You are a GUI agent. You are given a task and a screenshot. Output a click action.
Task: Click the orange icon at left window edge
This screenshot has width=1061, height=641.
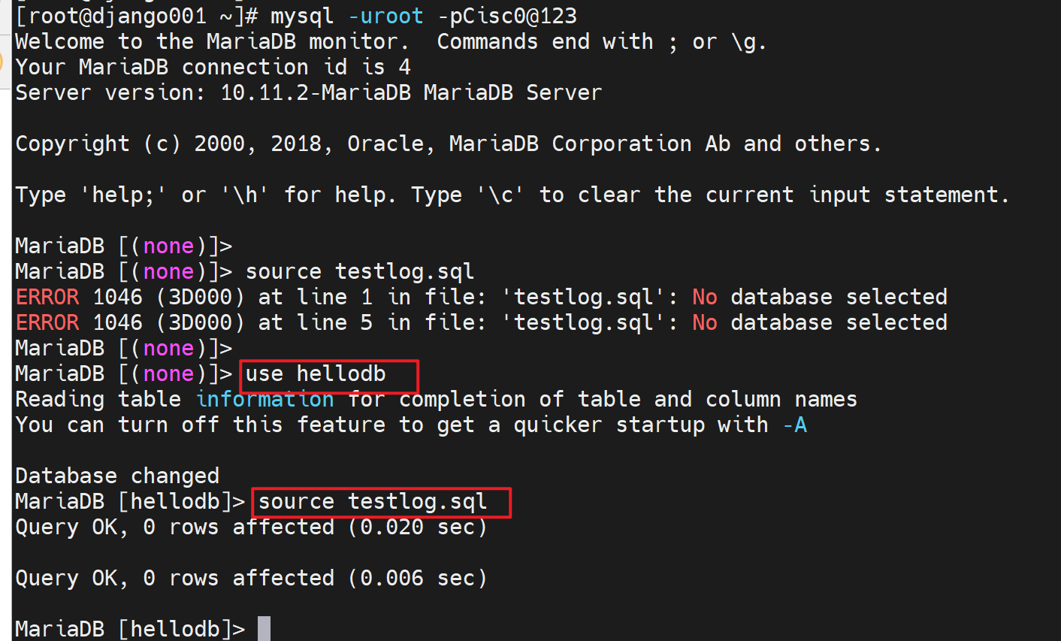(2, 61)
